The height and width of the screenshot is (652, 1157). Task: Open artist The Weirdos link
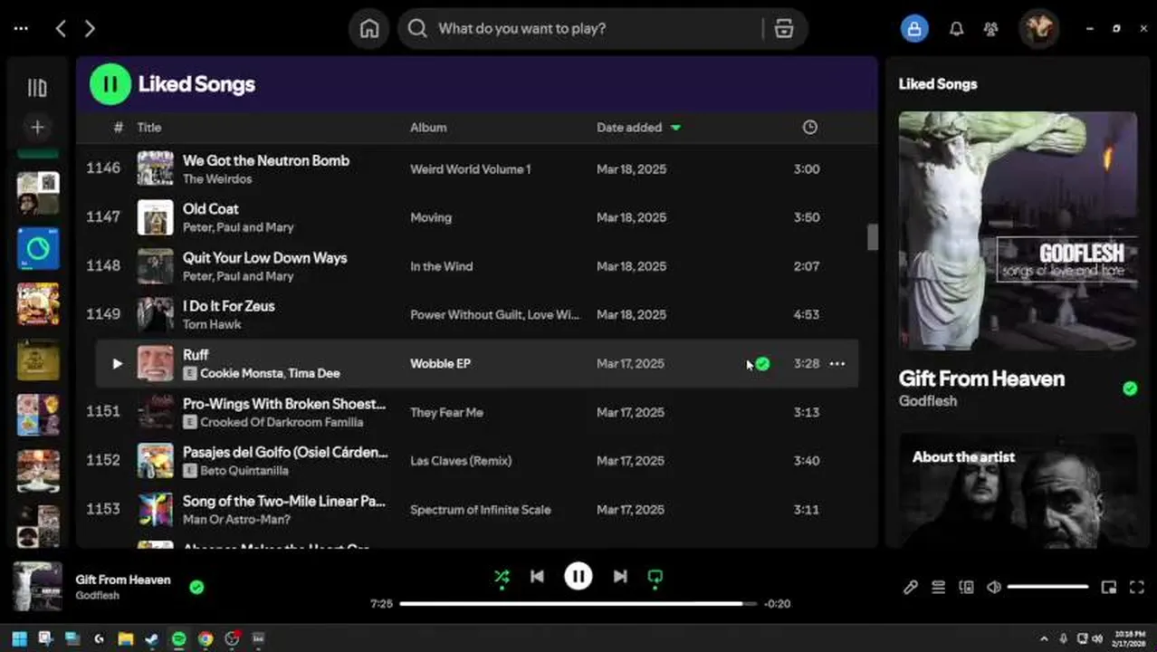pyautogui.click(x=217, y=178)
